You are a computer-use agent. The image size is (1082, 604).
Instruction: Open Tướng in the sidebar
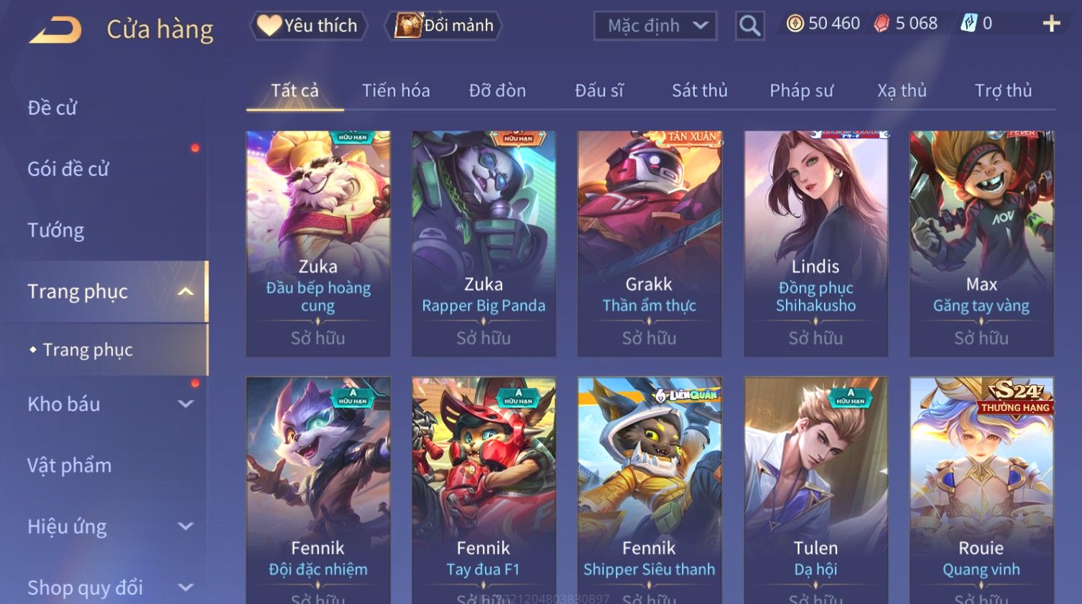coord(56,230)
